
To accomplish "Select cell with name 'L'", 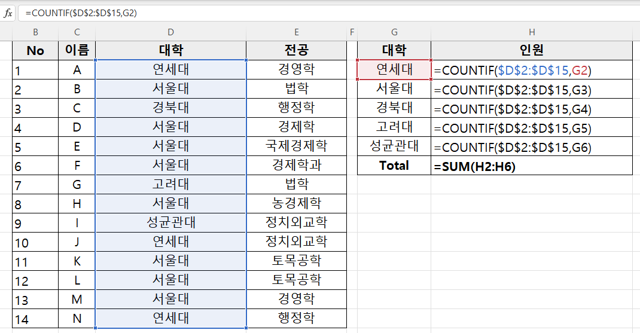I will pyautogui.click(x=77, y=281).
